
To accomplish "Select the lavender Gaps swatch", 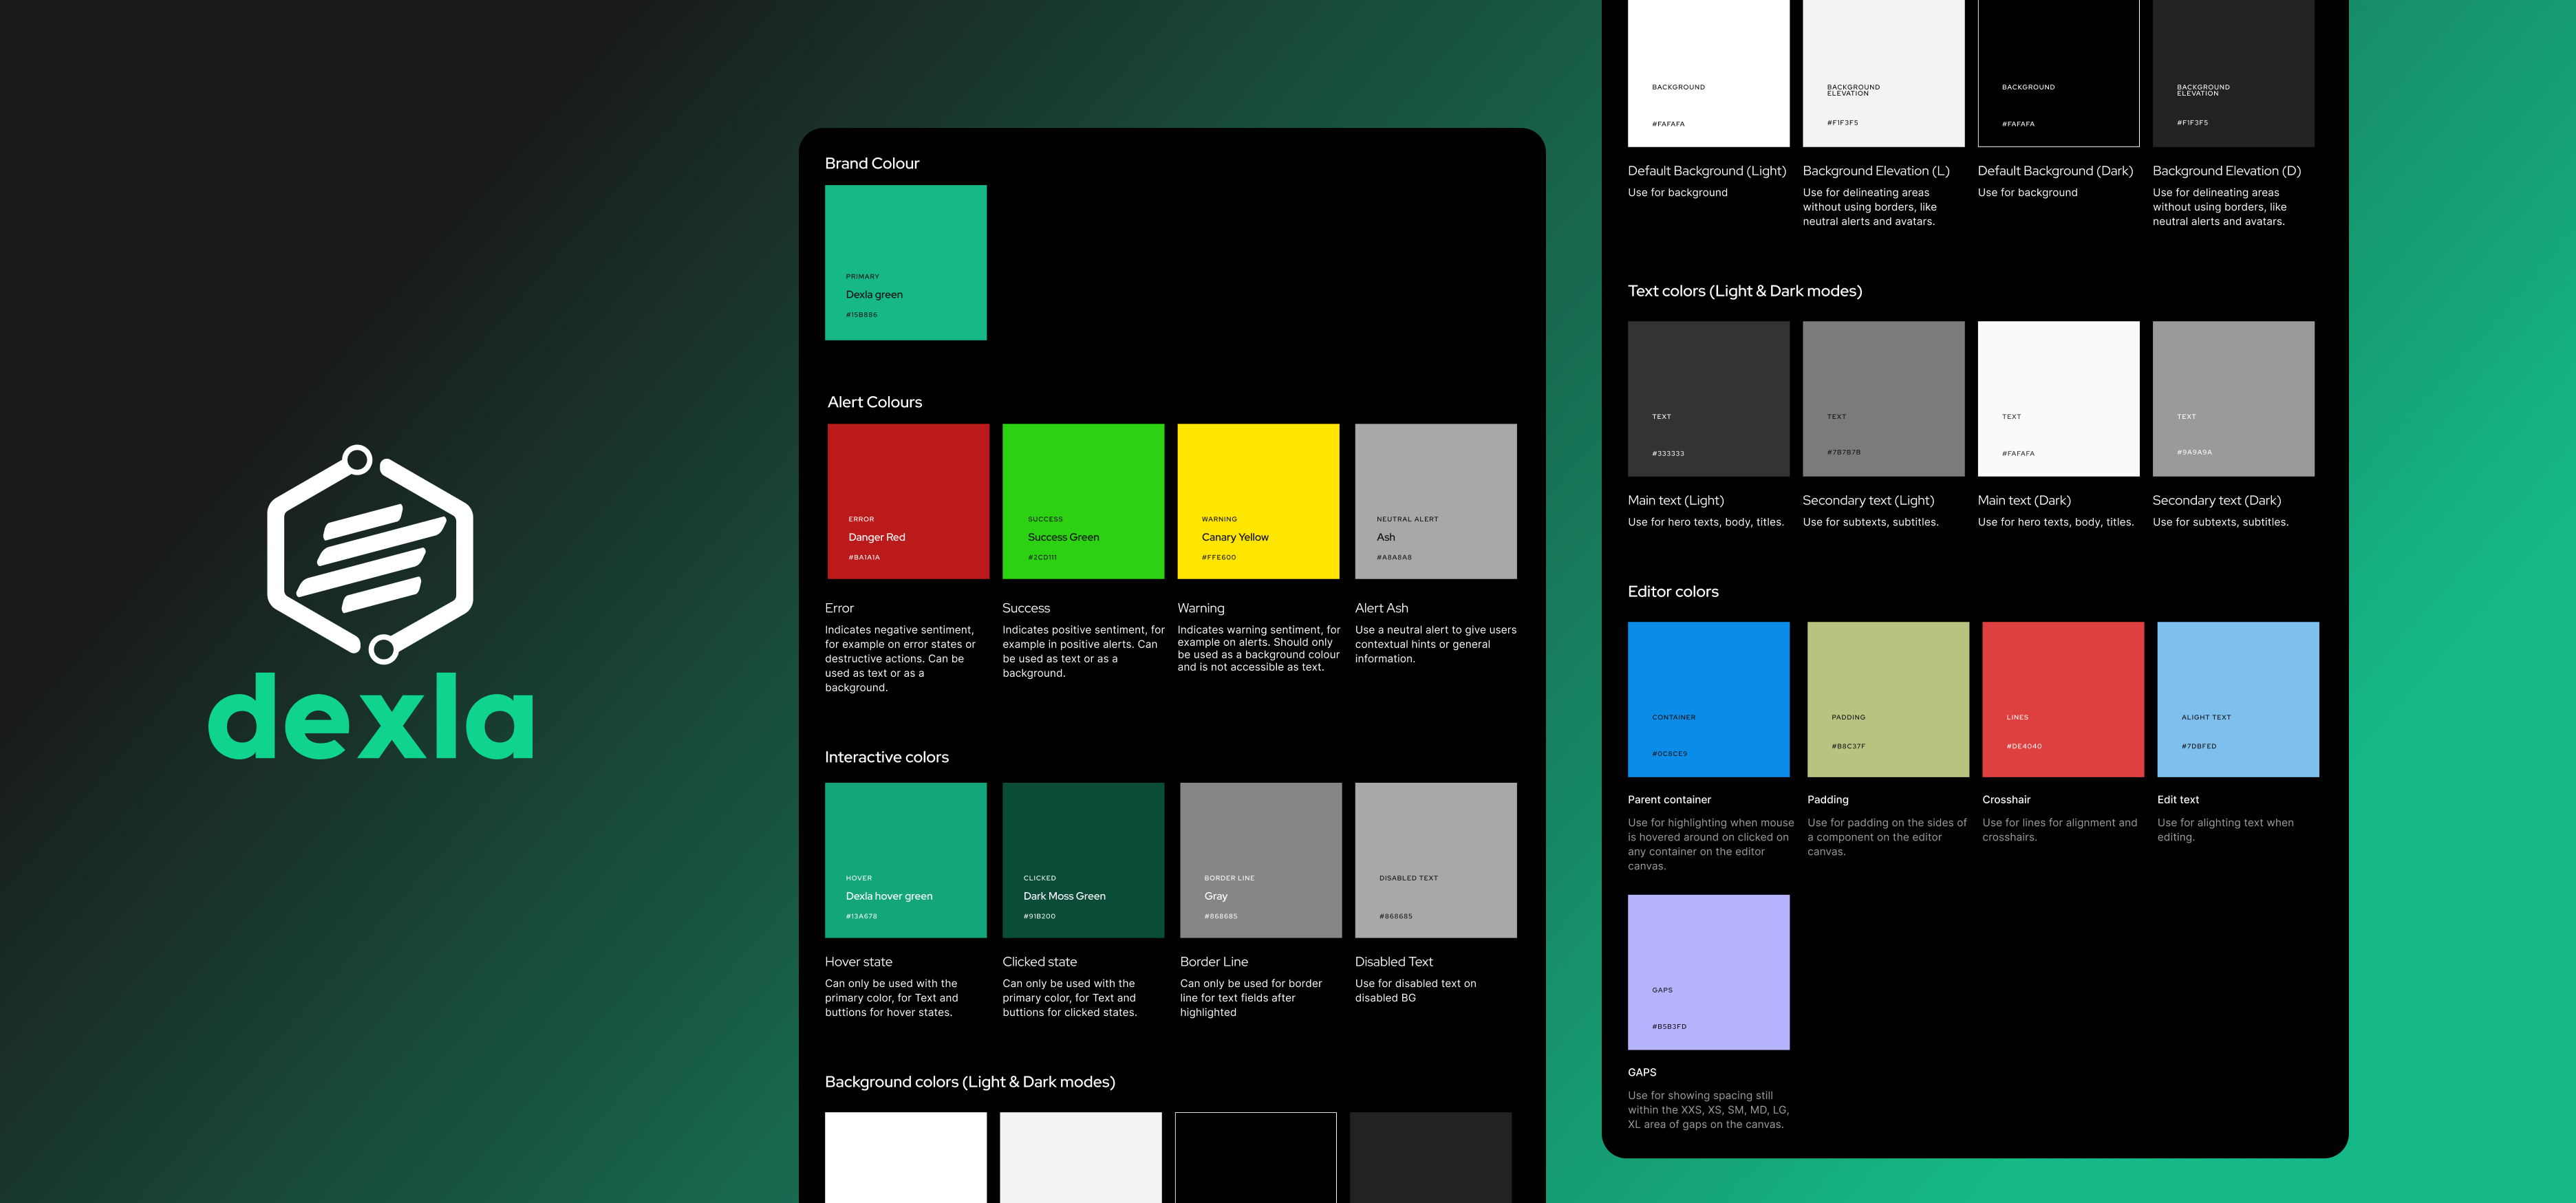I will tap(1708, 972).
